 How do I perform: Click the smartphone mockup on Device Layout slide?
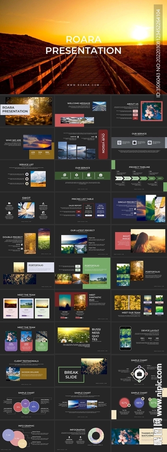pyautogui.click(x=125, y=338)
